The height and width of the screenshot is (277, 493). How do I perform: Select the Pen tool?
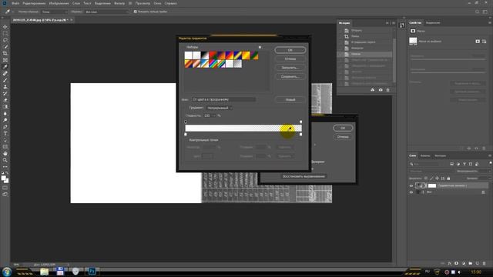pos(5,127)
